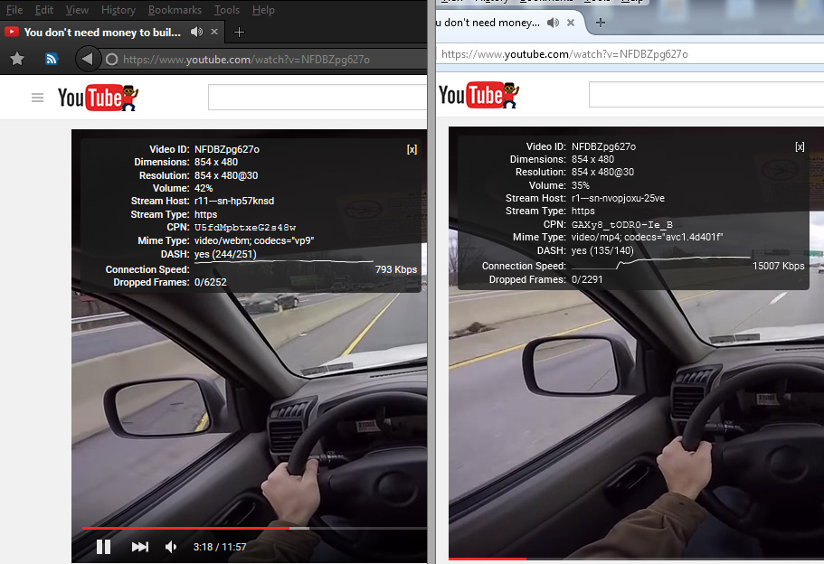Click the YouTube logo in left window
The height and width of the screenshot is (564, 824).
coord(98,98)
